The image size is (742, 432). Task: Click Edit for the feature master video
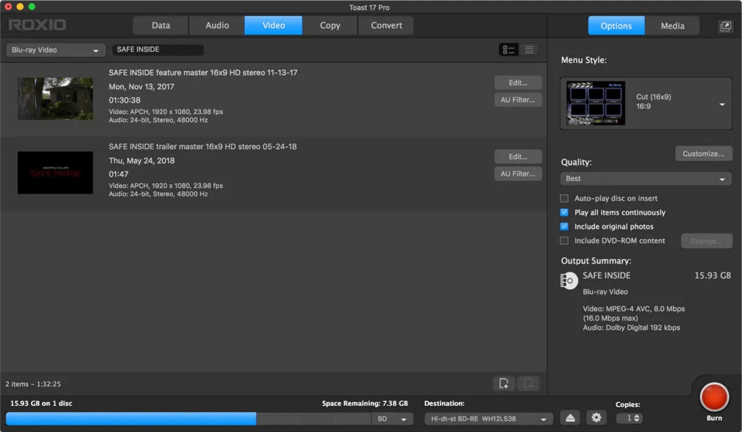tap(518, 83)
